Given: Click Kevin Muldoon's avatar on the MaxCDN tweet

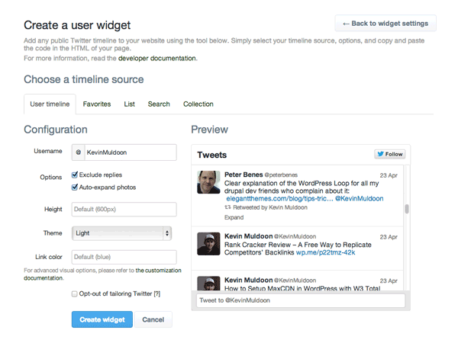Looking at the screenshot, I should pos(208,284).
